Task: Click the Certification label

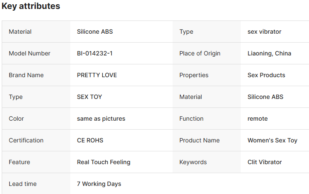Action: tap(26, 140)
